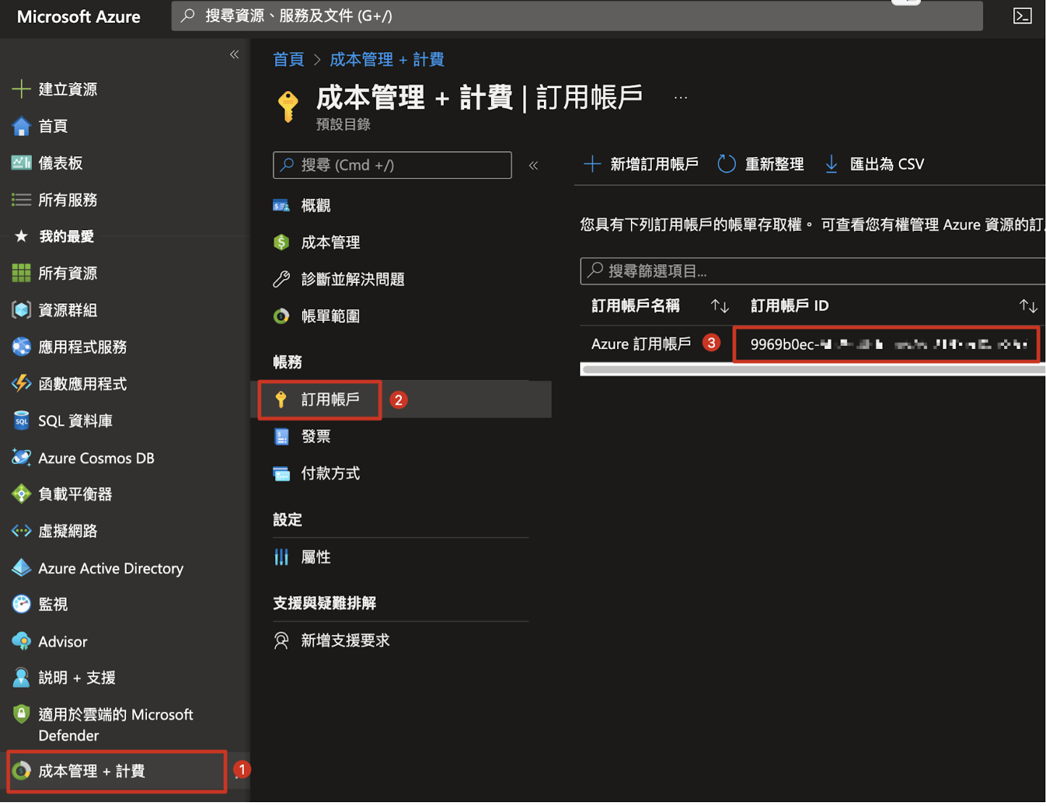Screen dimensions: 1046x806
Task: Focus the 搜尋篩選項目 filter field
Action: (x=811, y=271)
